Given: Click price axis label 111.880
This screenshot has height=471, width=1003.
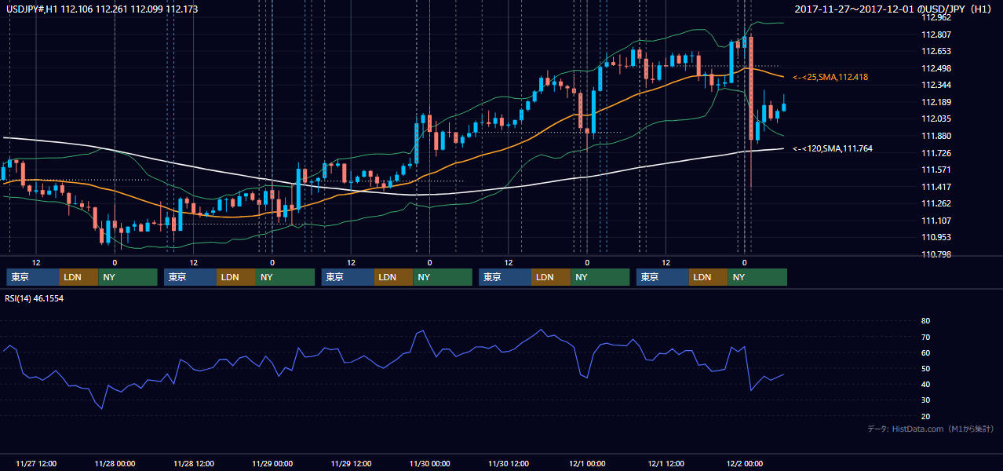Looking at the screenshot, I should coord(936,136).
